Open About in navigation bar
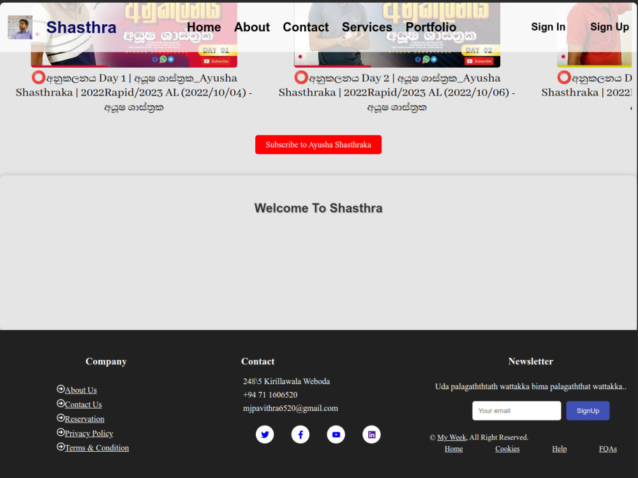 [252, 27]
